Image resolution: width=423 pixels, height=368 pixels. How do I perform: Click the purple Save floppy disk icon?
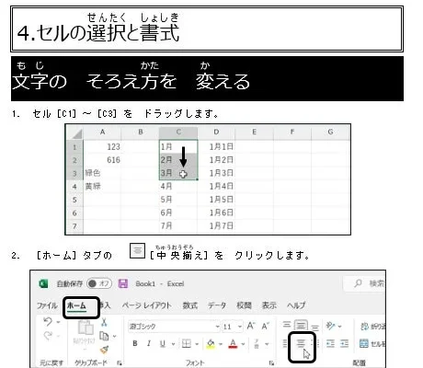click(123, 283)
